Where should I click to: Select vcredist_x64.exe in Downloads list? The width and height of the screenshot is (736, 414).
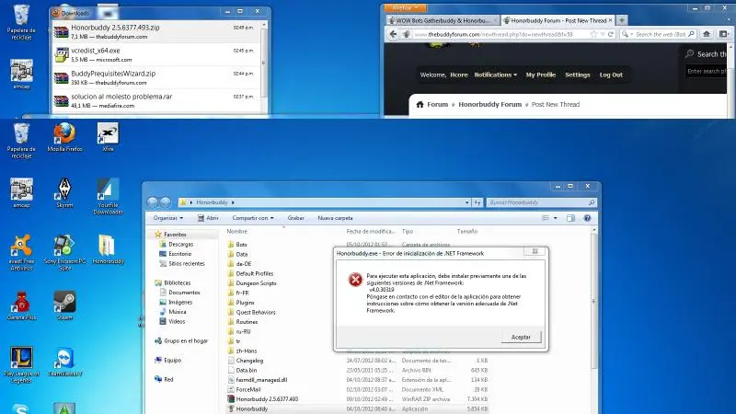point(156,54)
